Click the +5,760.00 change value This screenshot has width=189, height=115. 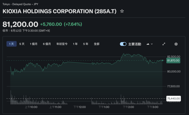(x=51, y=24)
